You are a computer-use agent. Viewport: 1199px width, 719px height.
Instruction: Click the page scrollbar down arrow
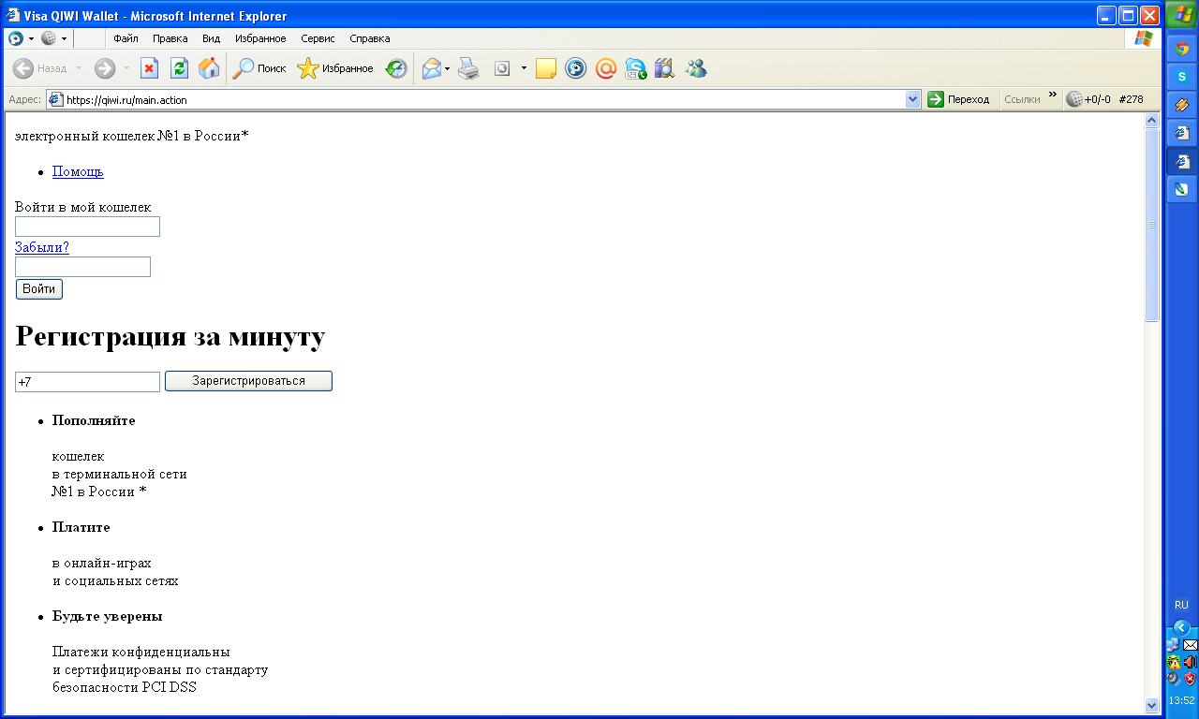tap(1152, 705)
